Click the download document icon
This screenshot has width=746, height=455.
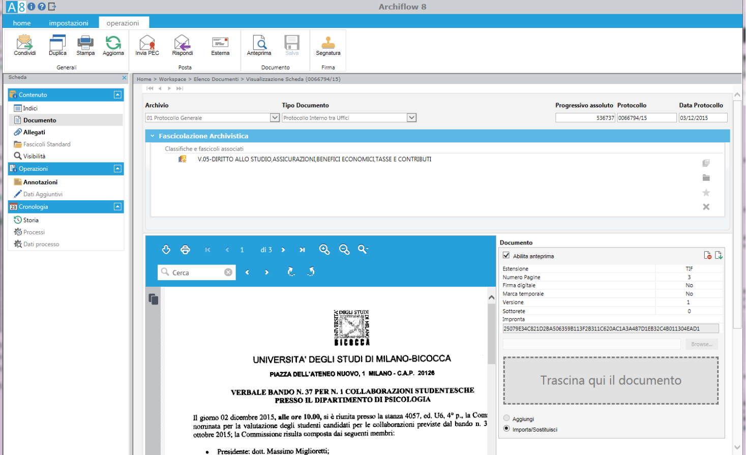coord(719,255)
